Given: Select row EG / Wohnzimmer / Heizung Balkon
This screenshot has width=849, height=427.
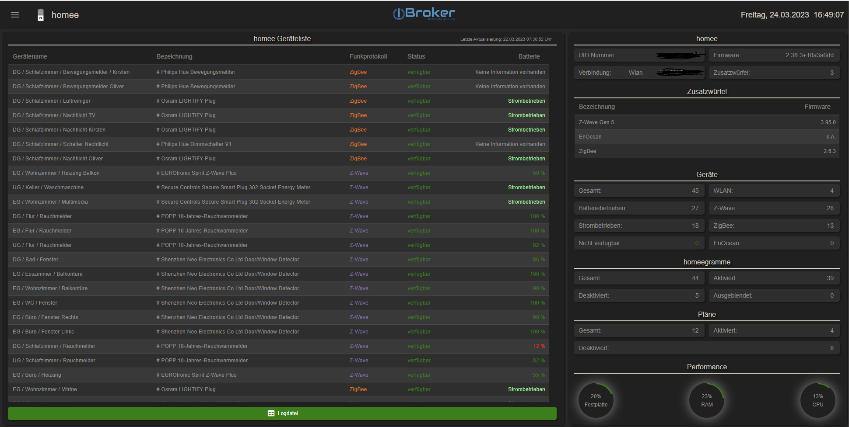Looking at the screenshot, I should (278, 173).
